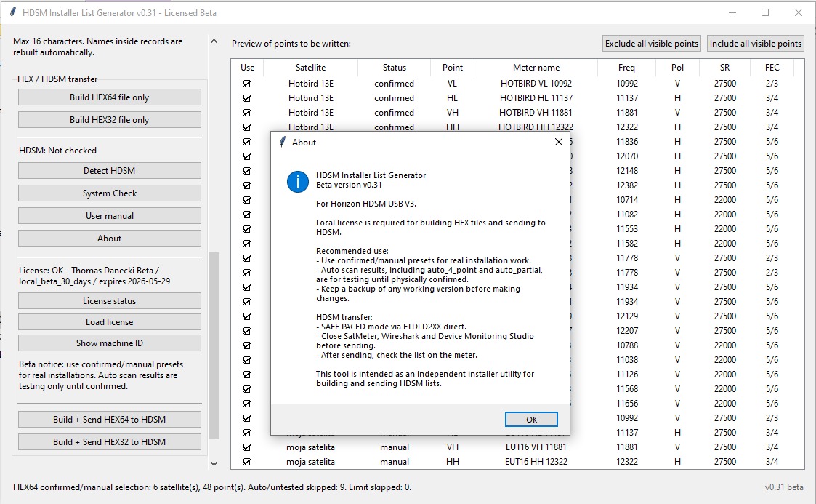816x504 pixels.
Task: Click the Status column header
Action: click(x=395, y=68)
